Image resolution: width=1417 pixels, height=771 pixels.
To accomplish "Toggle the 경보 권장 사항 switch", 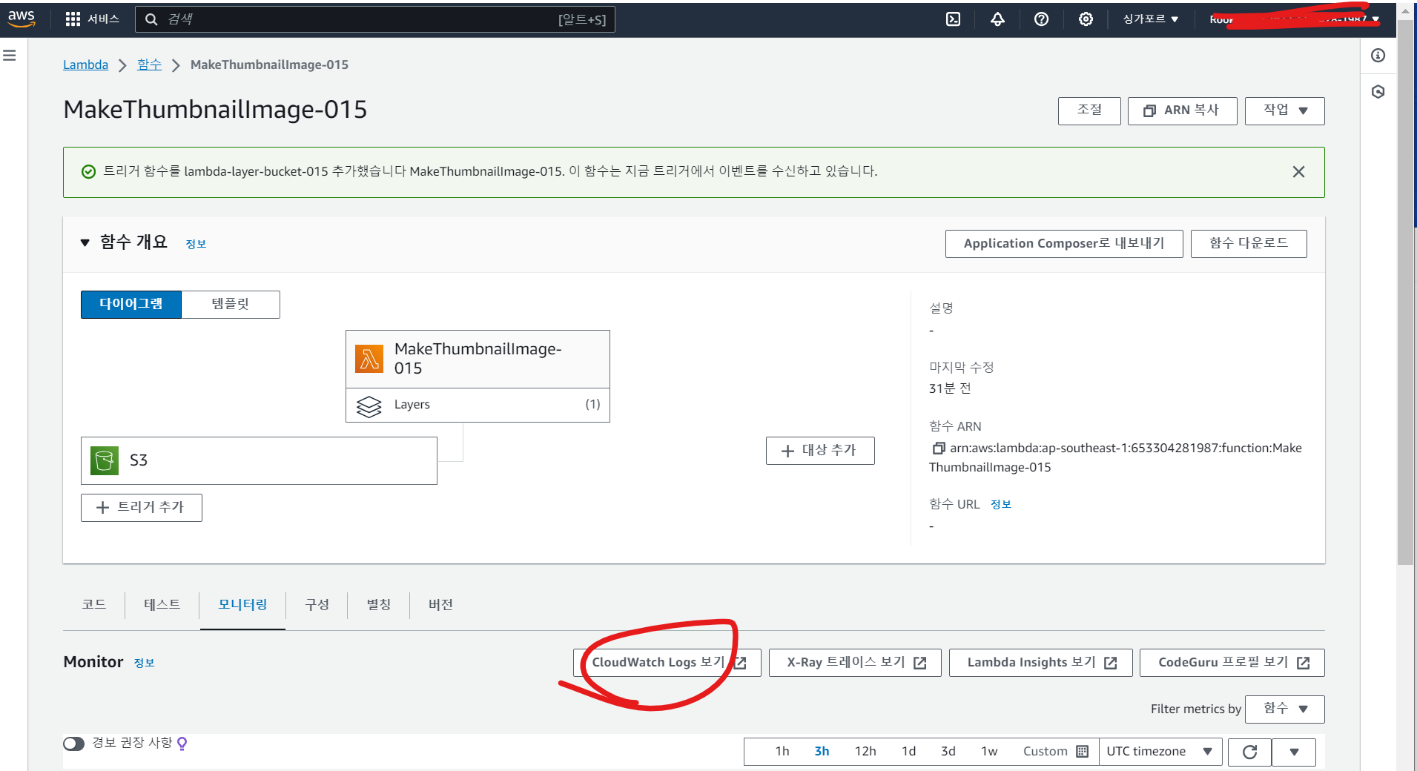I will point(73,744).
